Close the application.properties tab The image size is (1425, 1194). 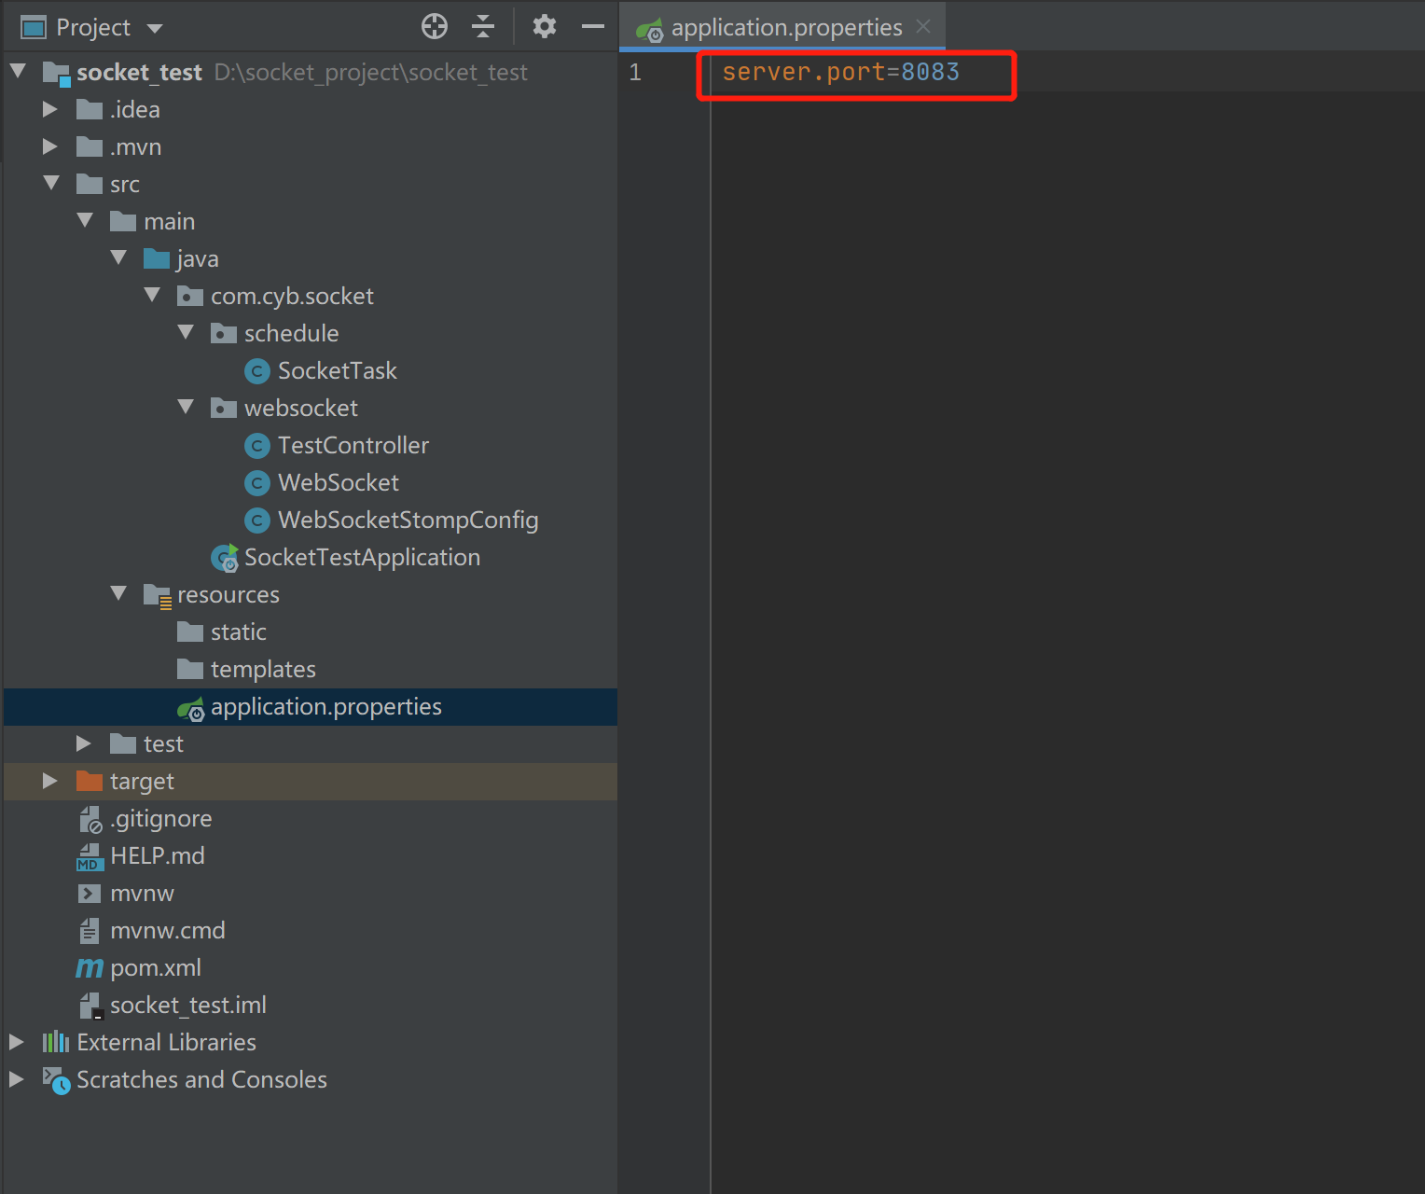[922, 27]
